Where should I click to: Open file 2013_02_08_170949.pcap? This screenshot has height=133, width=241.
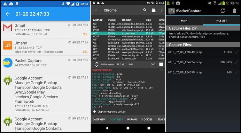tap(203, 52)
